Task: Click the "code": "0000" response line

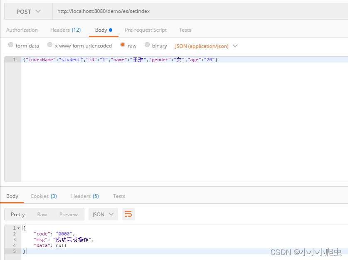Action: [x=54, y=234]
